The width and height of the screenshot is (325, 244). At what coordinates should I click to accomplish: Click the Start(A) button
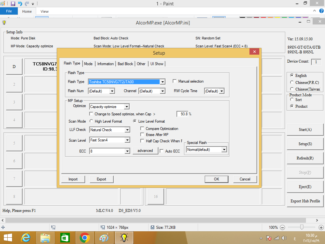[305, 130]
